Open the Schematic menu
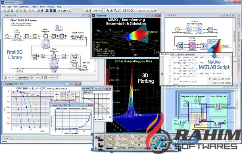This screenshot has height=154, width=242. tap(25, 6)
